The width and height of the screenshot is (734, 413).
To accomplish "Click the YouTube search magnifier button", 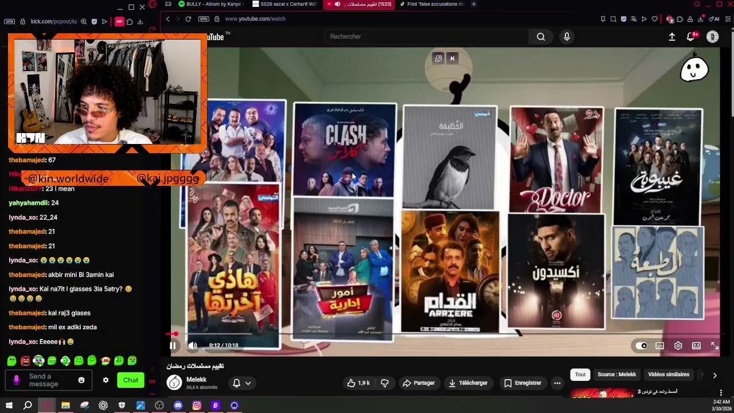I will (541, 37).
